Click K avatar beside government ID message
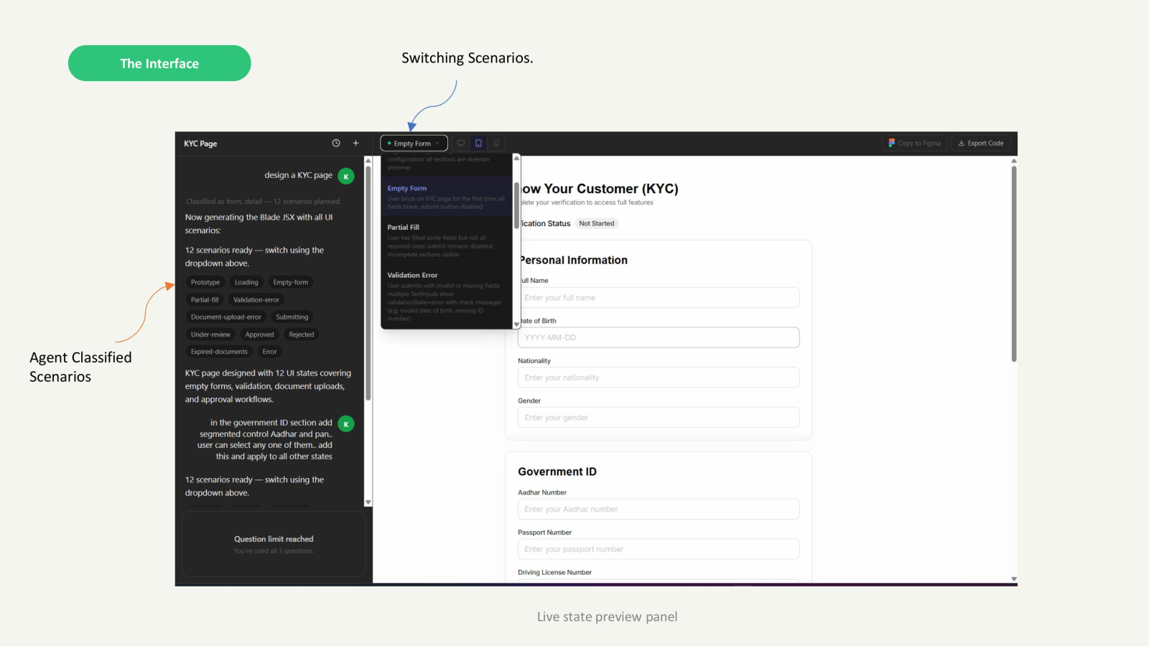The height and width of the screenshot is (646, 1149). [x=345, y=423]
